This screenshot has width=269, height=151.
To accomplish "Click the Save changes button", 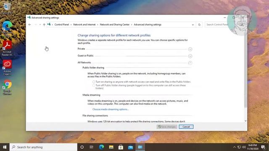I will [167, 127].
